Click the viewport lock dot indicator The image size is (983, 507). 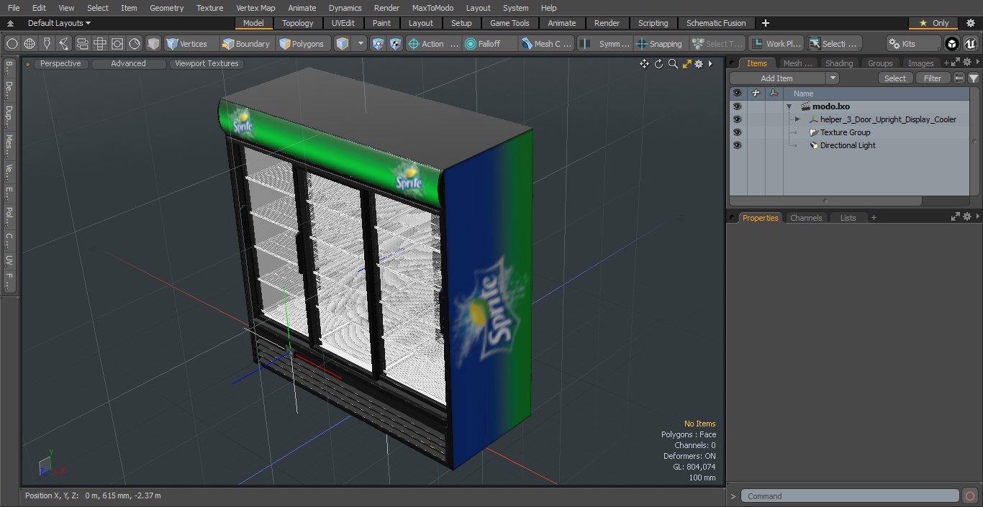tap(27, 64)
